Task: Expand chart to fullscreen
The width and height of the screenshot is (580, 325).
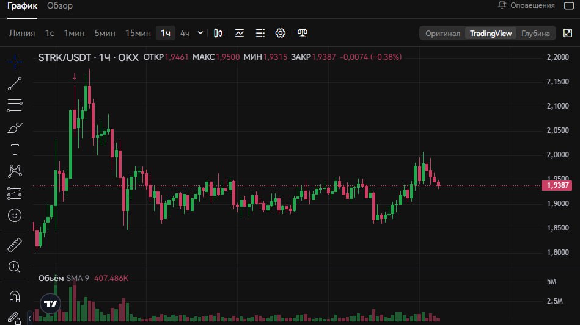Action: [x=568, y=33]
